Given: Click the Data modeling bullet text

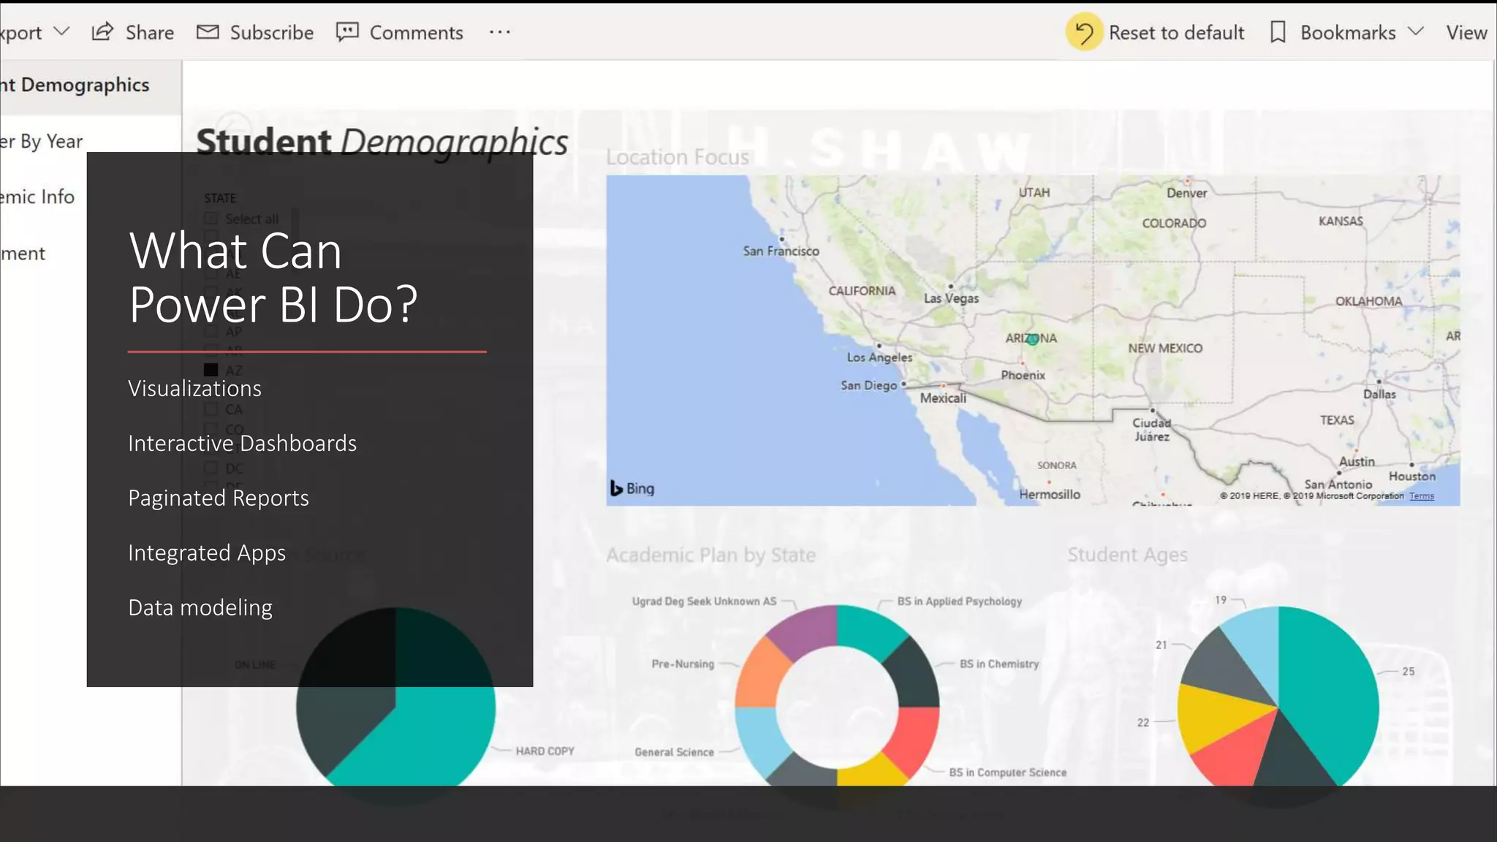Looking at the screenshot, I should (200, 608).
